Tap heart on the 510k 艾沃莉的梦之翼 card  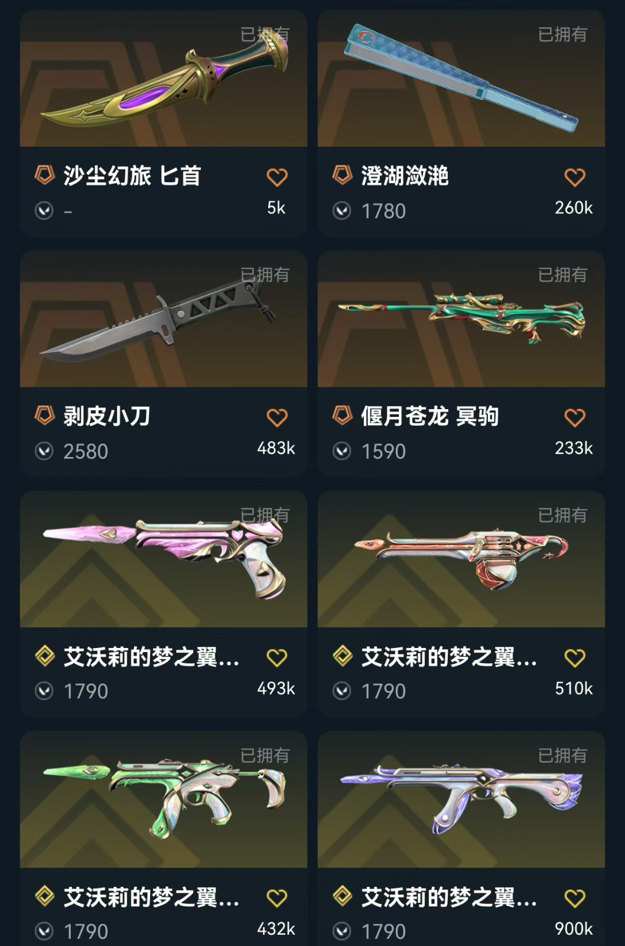pos(574,657)
